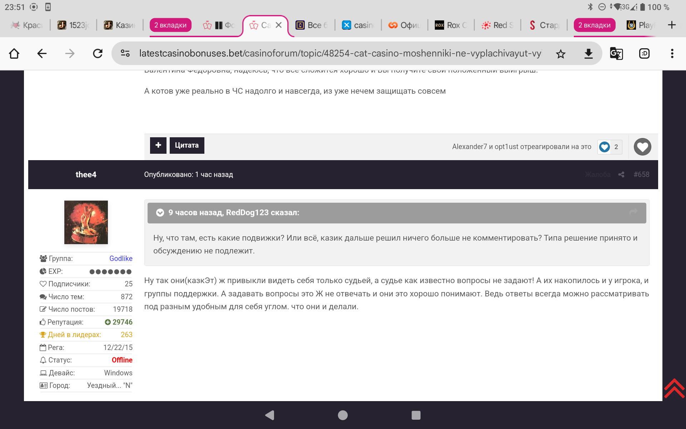The height and width of the screenshot is (429, 686).
Task: Go to quoted post via arrow icon
Action: point(633,212)
